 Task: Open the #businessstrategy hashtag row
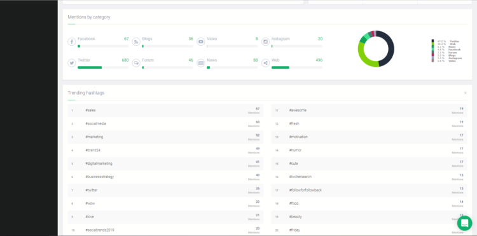click(165, 177)
